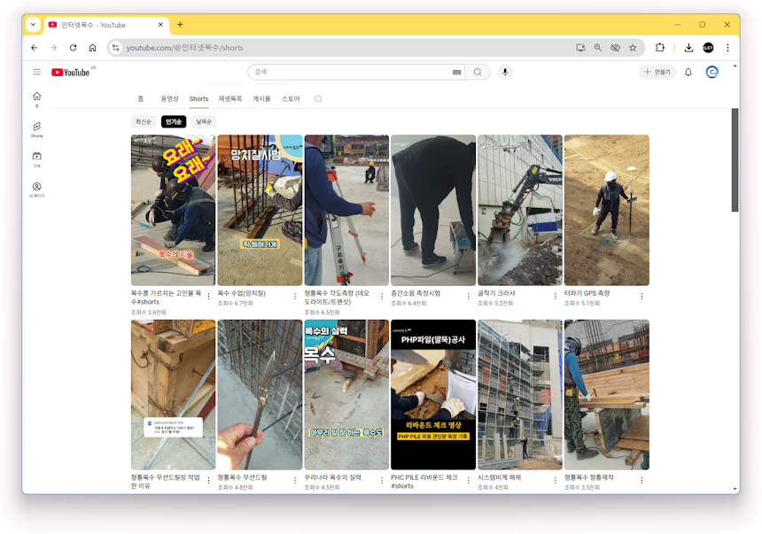Screen dimensions: 762x534
Task: Open the browser three-dot menu
Action: 727,48
